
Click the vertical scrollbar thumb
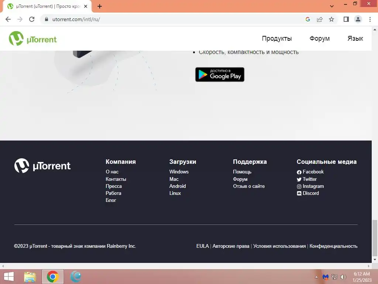[x=375, y=238]
